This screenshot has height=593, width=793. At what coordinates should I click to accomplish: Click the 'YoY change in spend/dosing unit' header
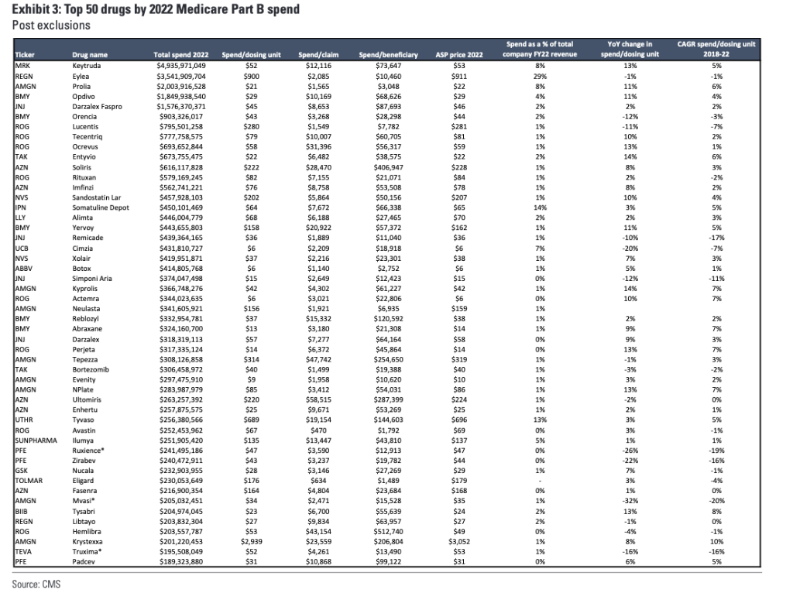pyautogui.click(x=630, y=49)
